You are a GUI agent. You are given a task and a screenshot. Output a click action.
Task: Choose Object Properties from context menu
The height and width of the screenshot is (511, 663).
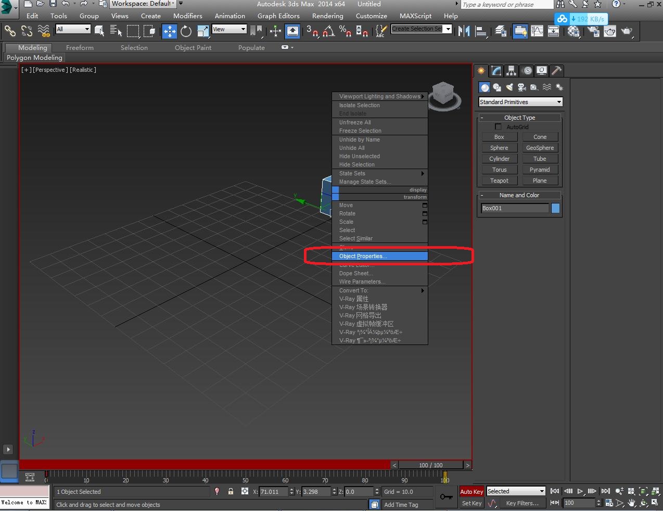tap(380, 256)
